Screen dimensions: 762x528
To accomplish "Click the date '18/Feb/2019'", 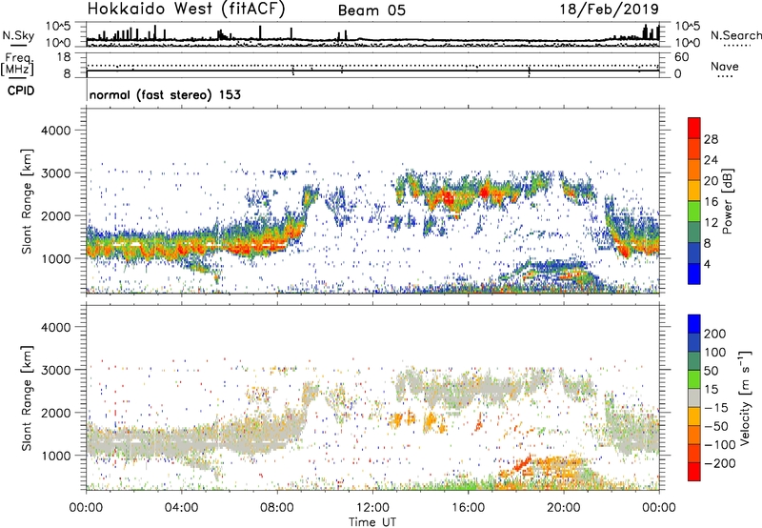I will [610, 9].
